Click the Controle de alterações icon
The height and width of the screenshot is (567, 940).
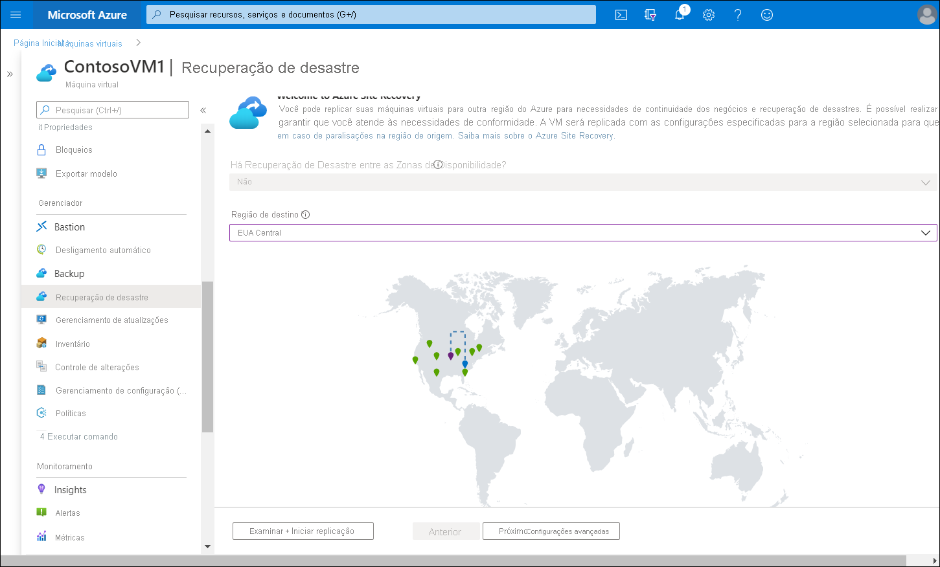point(41,367)
